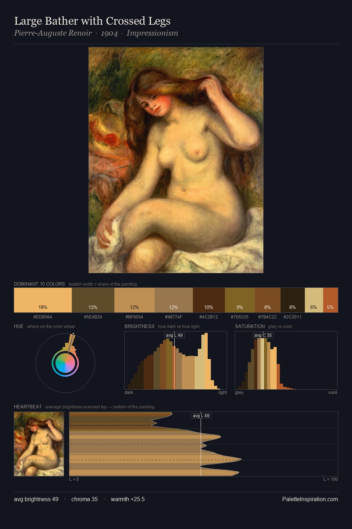Click the brightness chart light axis label
Image resolution: width=352 pixels, height=529 pixels.
tap(222, 393)
